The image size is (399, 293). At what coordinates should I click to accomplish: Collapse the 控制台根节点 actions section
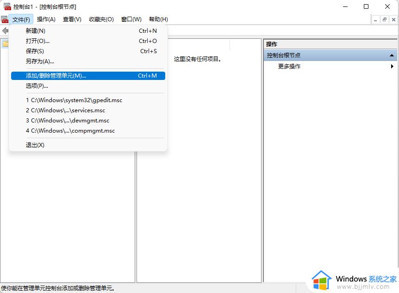(x=392, y=55)
